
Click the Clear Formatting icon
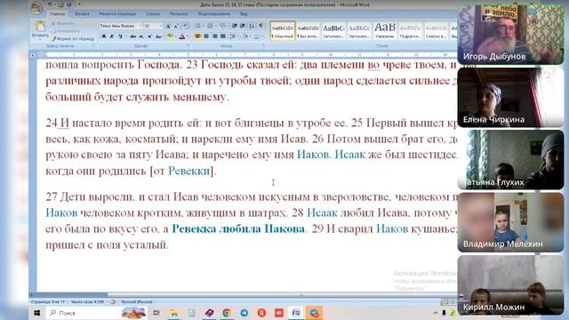coord(186,26)
